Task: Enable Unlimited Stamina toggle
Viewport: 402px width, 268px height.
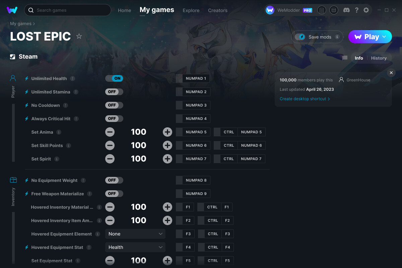Action: [114, 92]
